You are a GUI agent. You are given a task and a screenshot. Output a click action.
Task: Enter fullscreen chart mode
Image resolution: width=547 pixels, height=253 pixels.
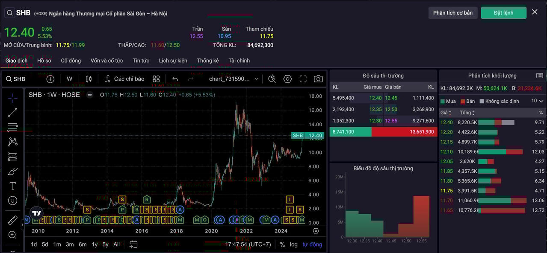click(303, 79)
